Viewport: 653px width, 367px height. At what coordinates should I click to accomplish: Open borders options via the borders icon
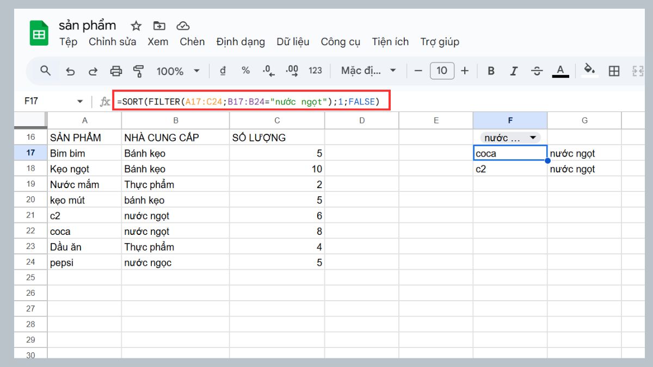click(x=614, y=71)
